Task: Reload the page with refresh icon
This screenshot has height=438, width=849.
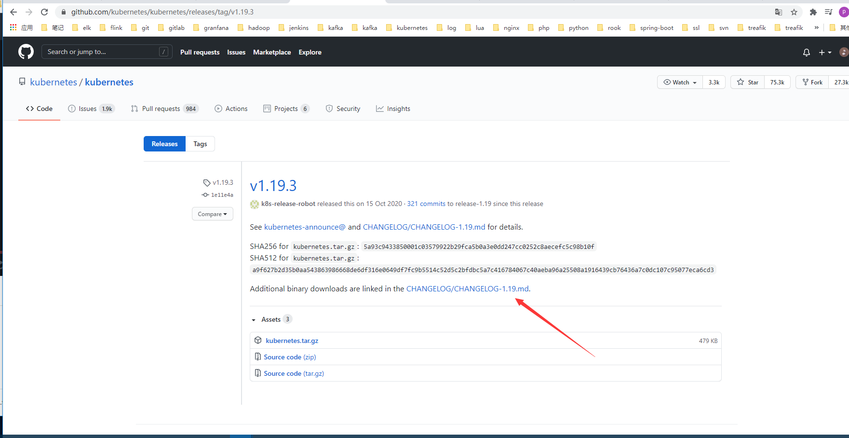Action: click(44, 12)
